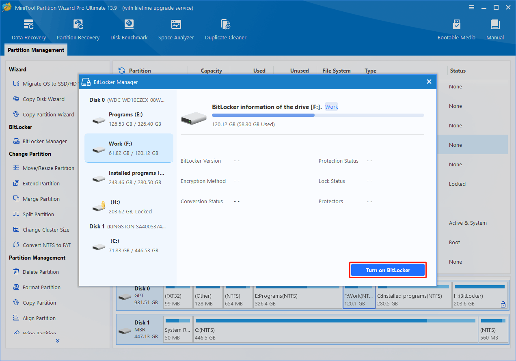
Task: Open Bootable Media builder
Action: point(456,30)
